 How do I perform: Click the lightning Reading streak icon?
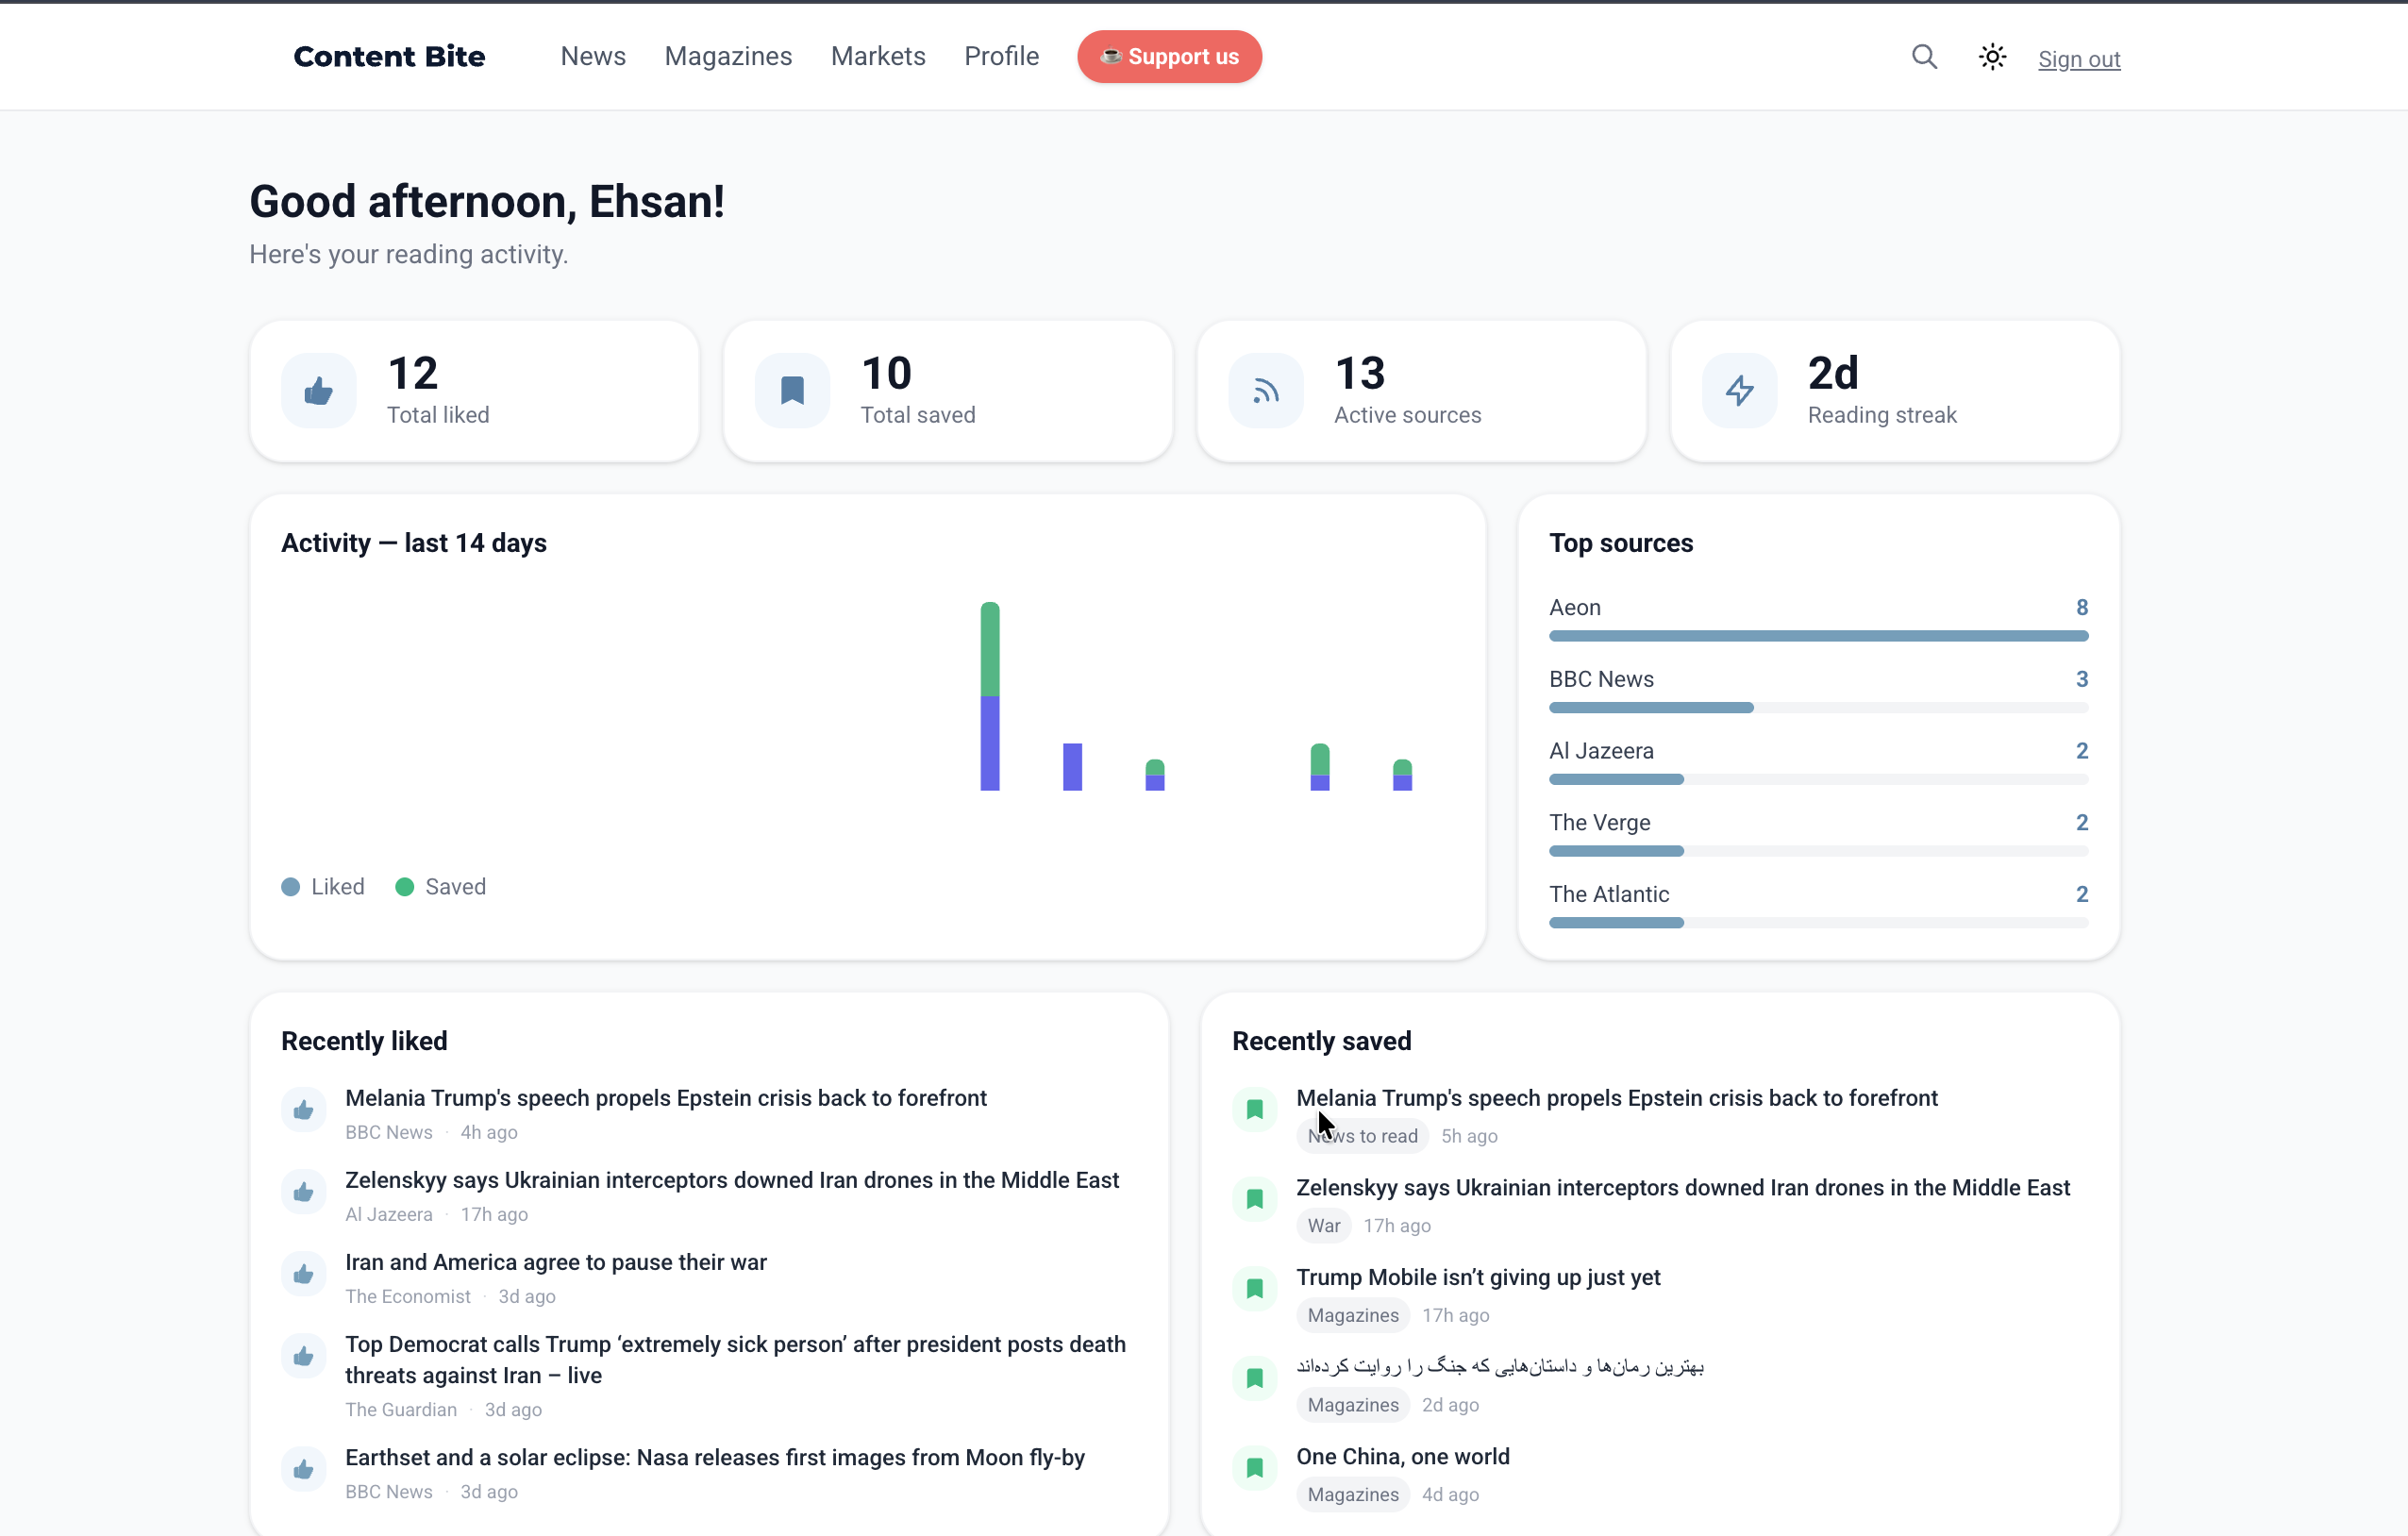[x=1739, y=390]
